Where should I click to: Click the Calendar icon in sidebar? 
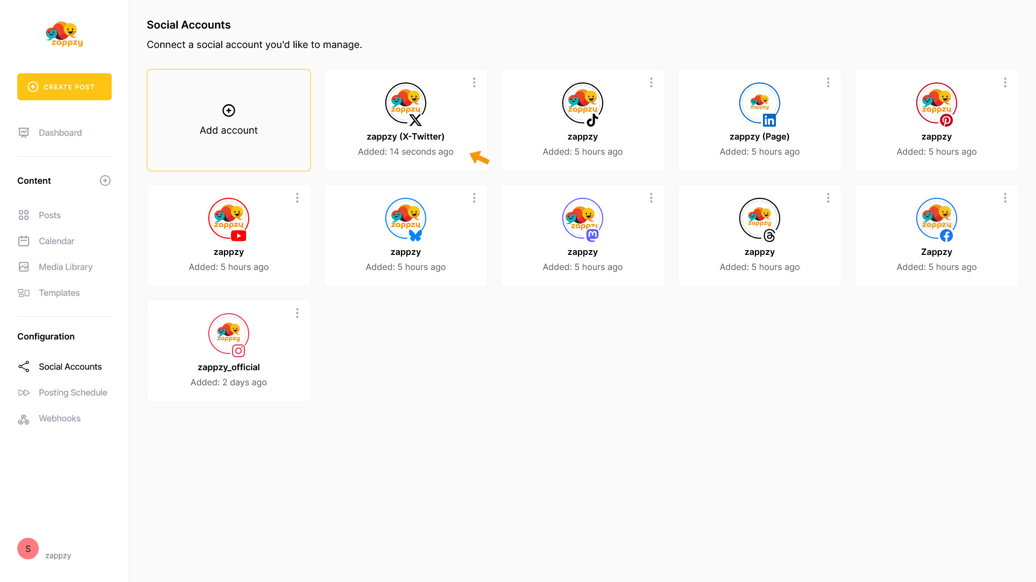24,241
